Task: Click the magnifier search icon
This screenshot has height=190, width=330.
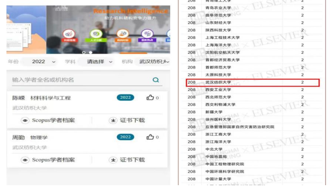Action: (x=156, y=80)
